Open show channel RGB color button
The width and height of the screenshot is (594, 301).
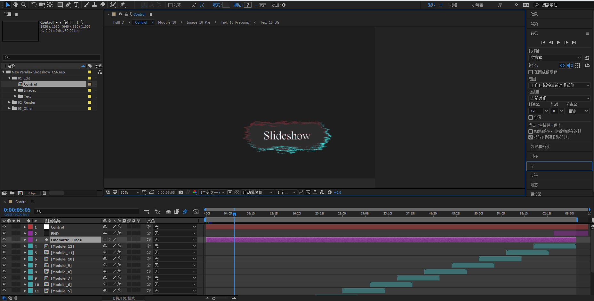click(195, 192)
